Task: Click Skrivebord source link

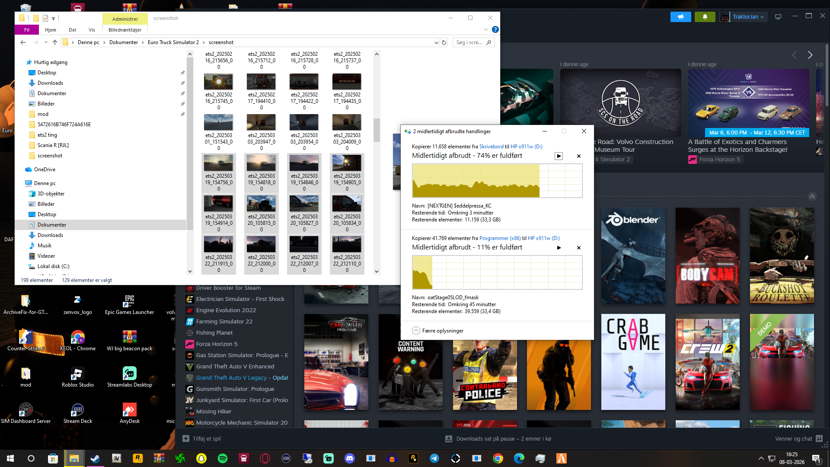Action: point(491,147)
